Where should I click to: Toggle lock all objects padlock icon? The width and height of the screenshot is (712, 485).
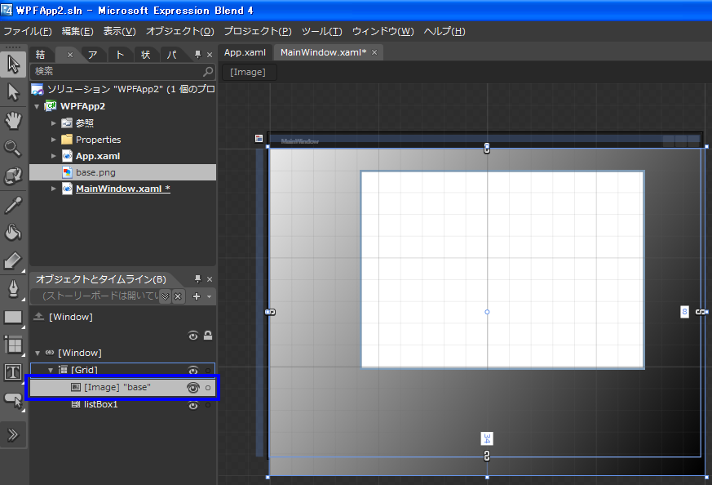point(208,336)
